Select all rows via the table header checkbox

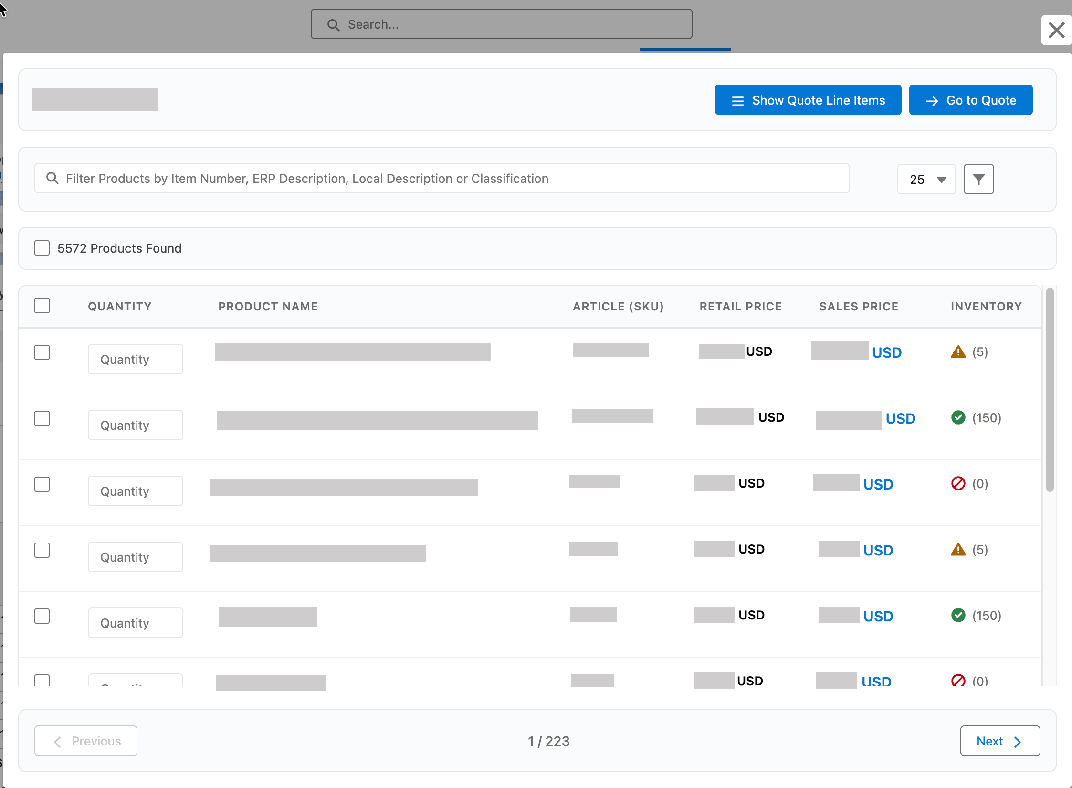(42, 305)
